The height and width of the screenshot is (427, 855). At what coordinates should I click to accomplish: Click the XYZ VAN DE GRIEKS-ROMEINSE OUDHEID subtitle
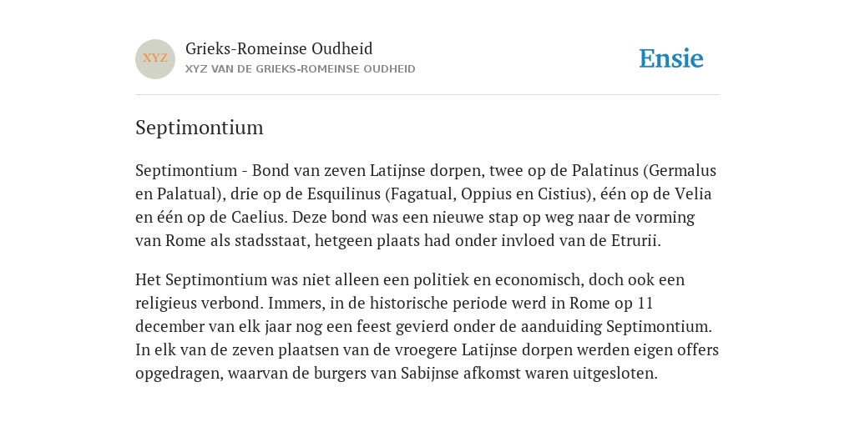301,69
